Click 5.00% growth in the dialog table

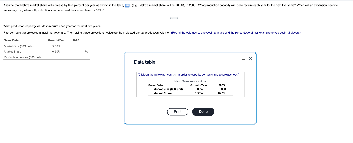[x=199, y=89]
